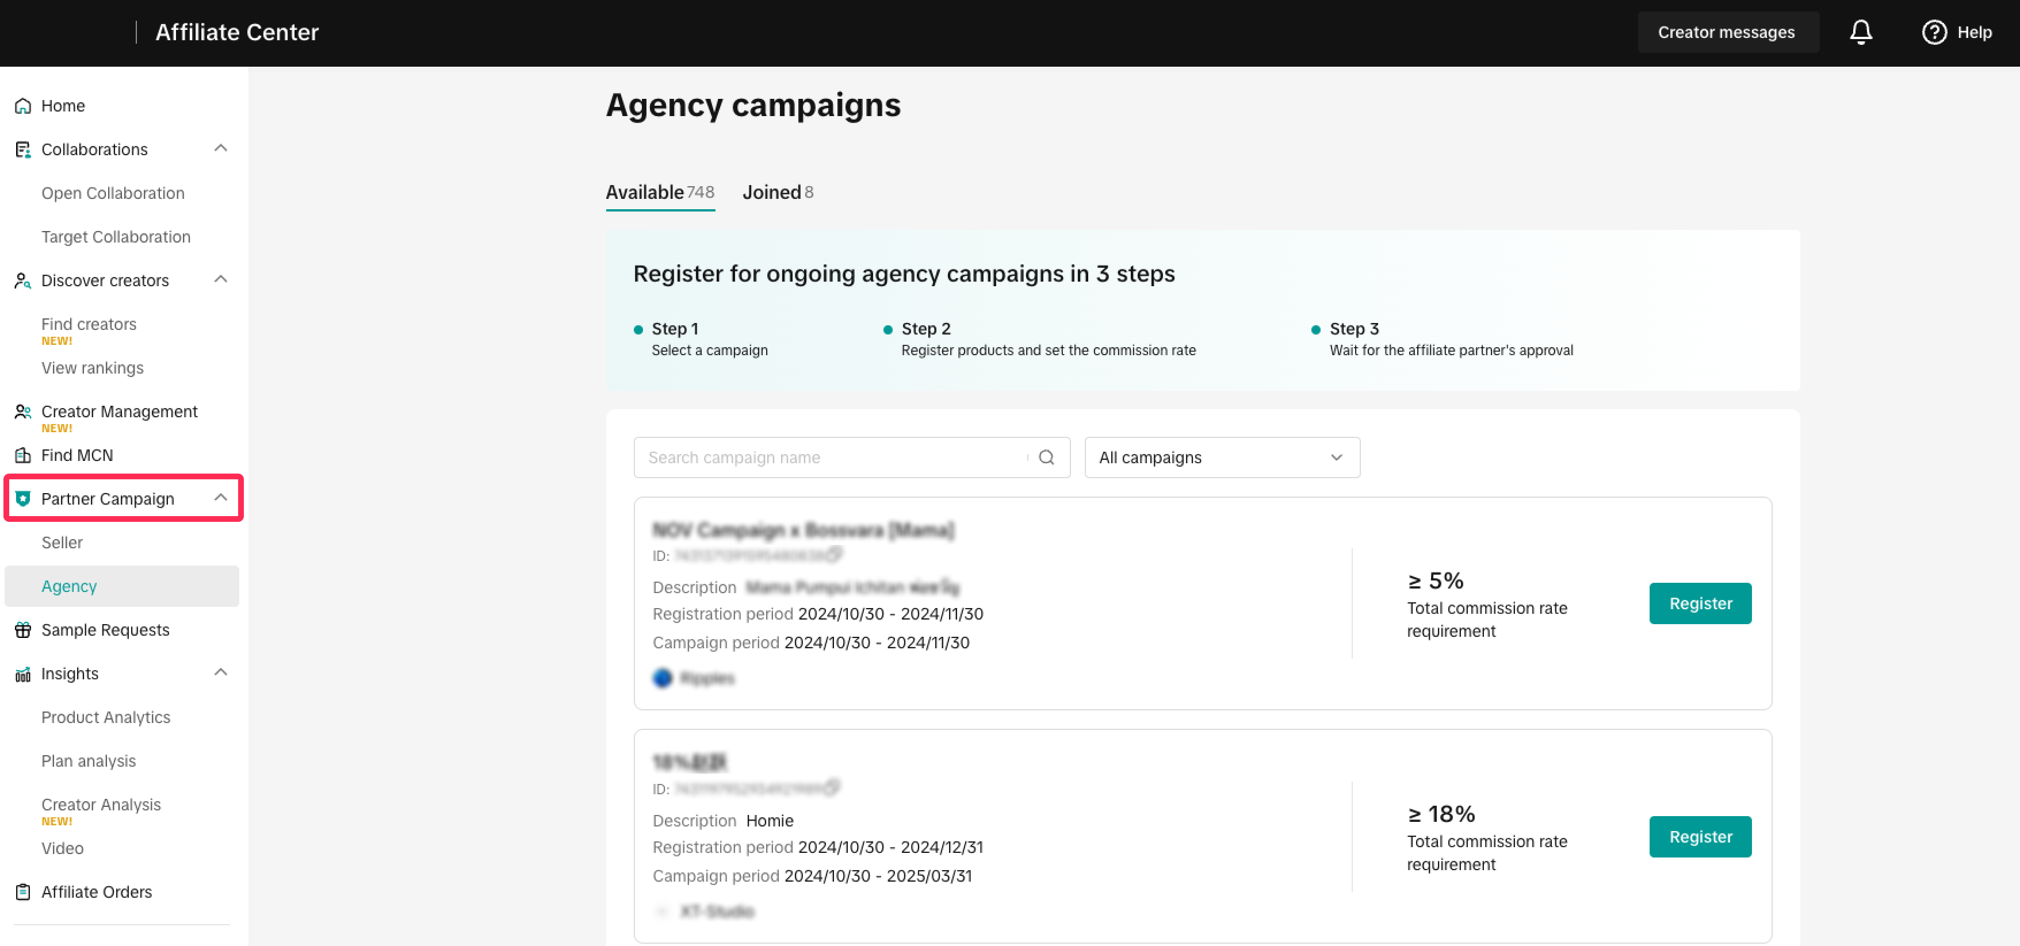Screen dimensions: 2020x946
Task: Open Help via question mark icon
Action: (x=1934, y=32)
